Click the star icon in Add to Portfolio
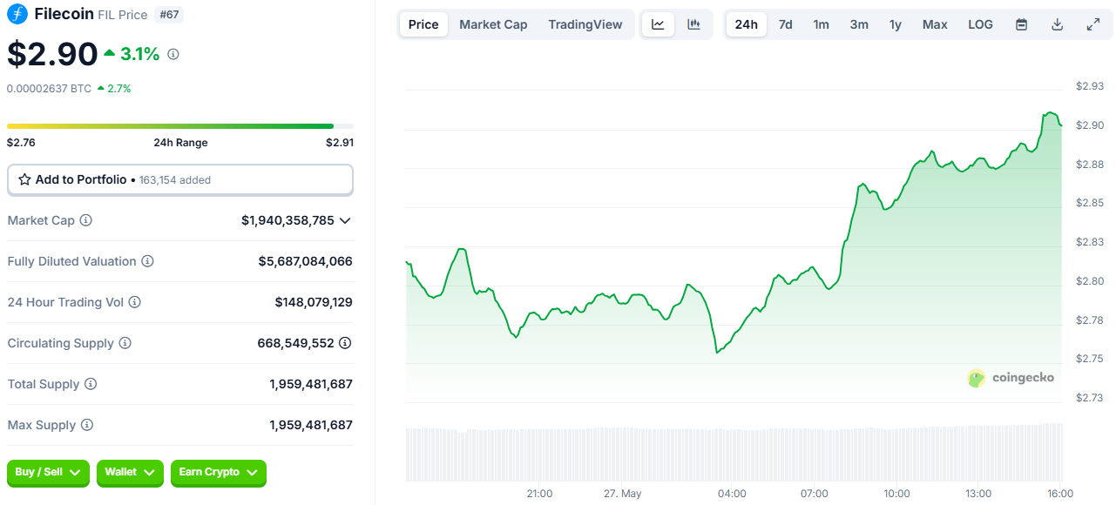The width and height of the screenshot is (1116, 505). (24, 180)
